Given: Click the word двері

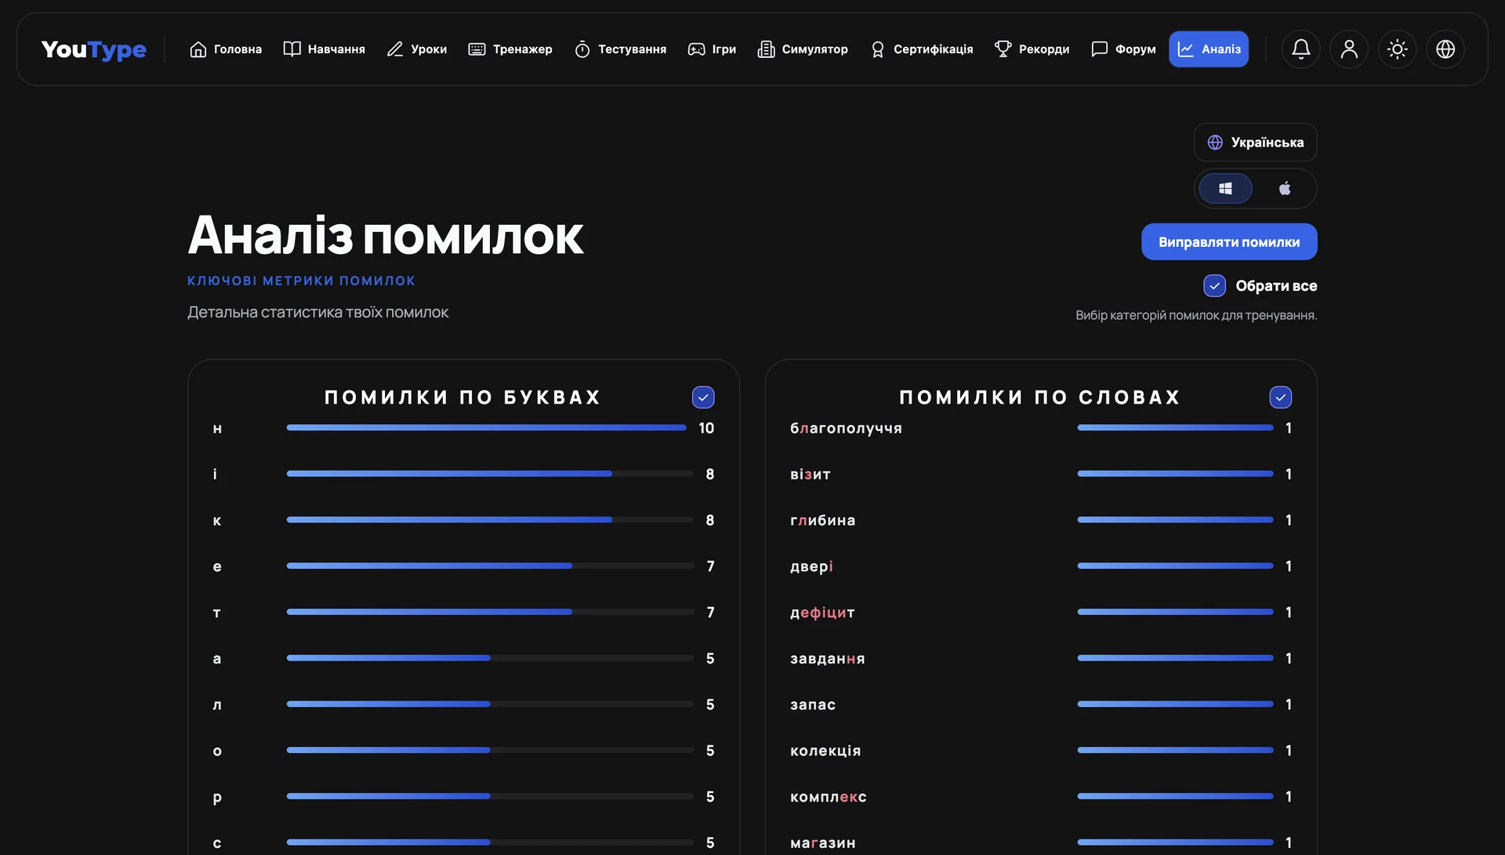Looking at the screenshot, I should click(x=811, y=567).
